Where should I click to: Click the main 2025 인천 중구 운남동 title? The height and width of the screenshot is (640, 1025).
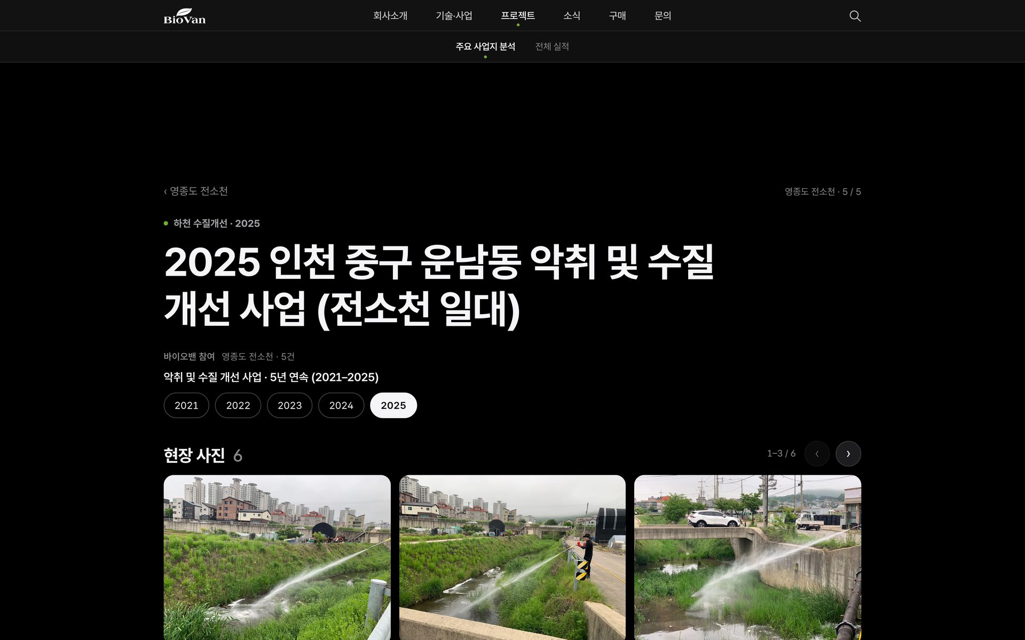(x=439, y=285)
